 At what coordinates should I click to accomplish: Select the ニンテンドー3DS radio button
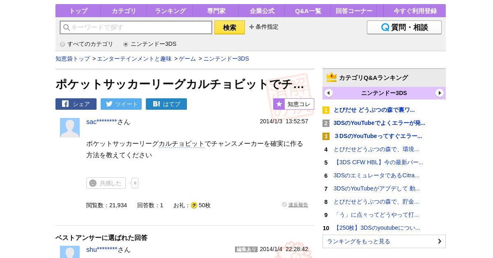click(x=126, y=44)
